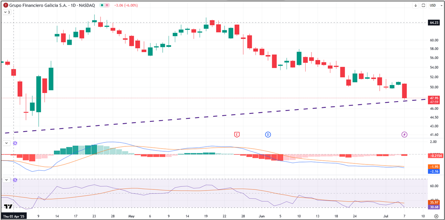Click the 41.60 price scale label
Viewport: 445px width, 220px height.
tap(434, 135)
